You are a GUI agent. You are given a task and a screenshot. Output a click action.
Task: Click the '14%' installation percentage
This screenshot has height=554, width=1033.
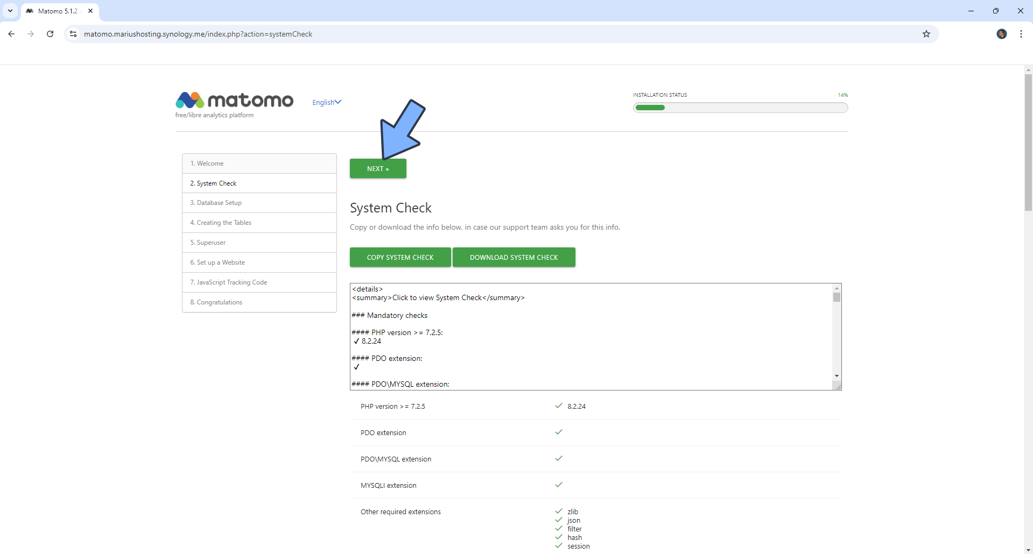[843, 95]
